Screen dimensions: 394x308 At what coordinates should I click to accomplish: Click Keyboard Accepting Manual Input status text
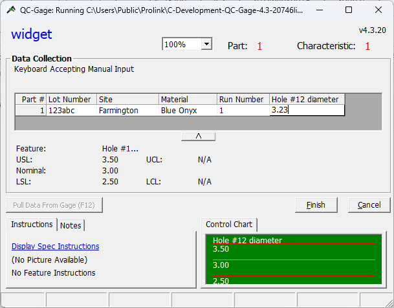click(74, 69)
